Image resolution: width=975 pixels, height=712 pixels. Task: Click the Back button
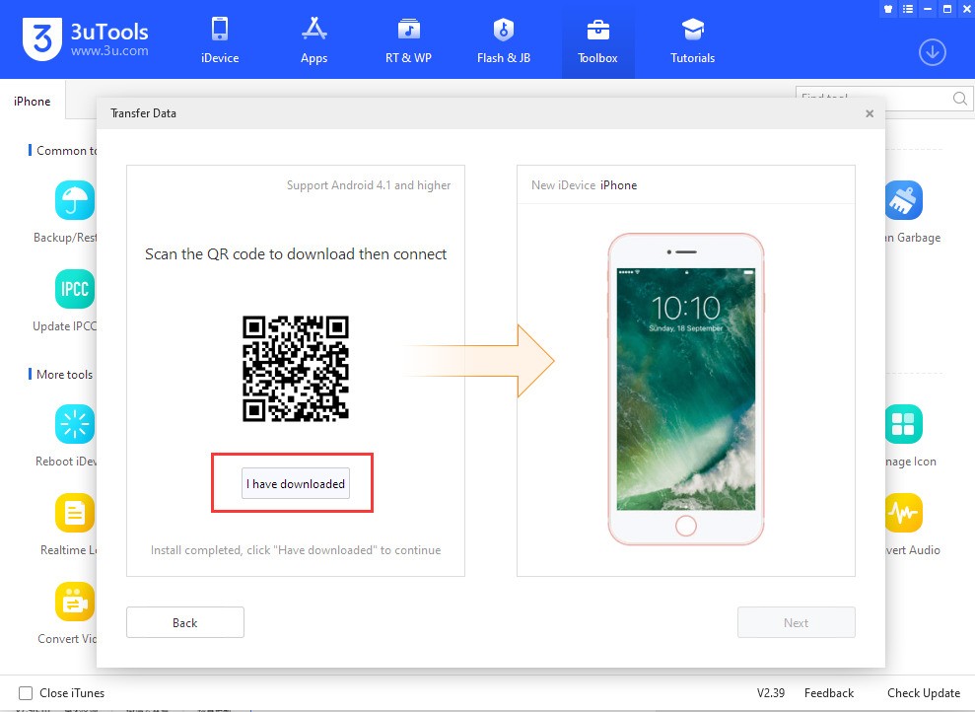tap(185, 622)
